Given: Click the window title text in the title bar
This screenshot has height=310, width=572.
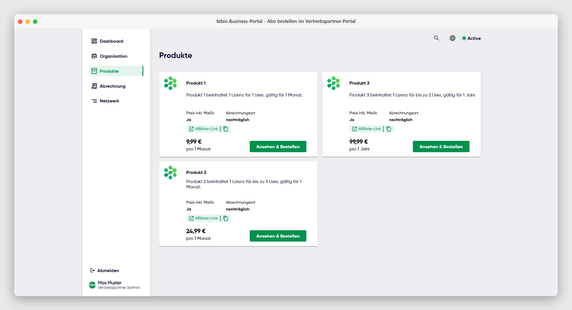Looking at the screenshot, I should pyautogui.click(x=286, y=21).
